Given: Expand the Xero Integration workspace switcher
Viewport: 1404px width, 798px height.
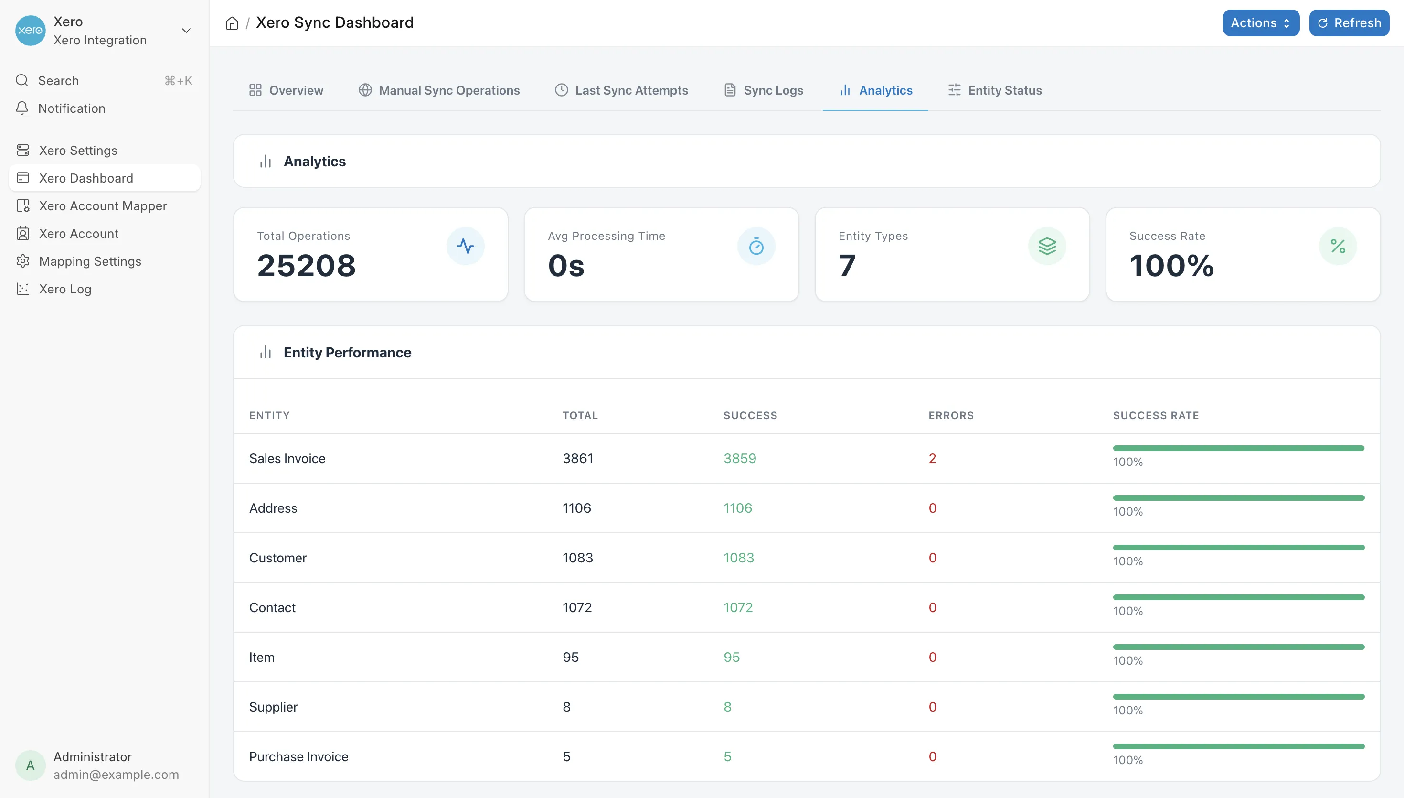Looking at the screenshot, I should click(x=186, y=31).
